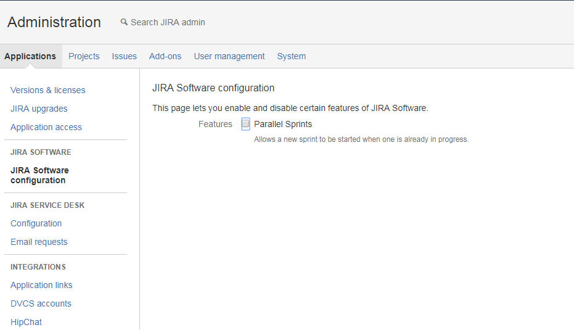Open the User management tab
This screenshot has height=330, width=574.
pyautogui.click(x=229, y=56)
